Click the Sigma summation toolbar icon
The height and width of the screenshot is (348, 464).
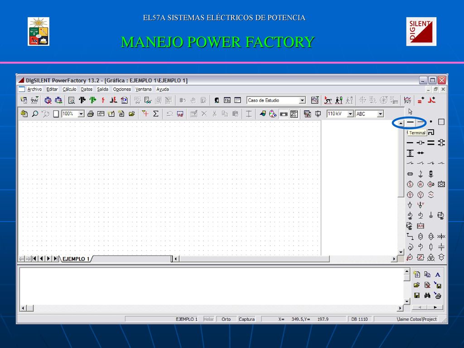(156, 114)
